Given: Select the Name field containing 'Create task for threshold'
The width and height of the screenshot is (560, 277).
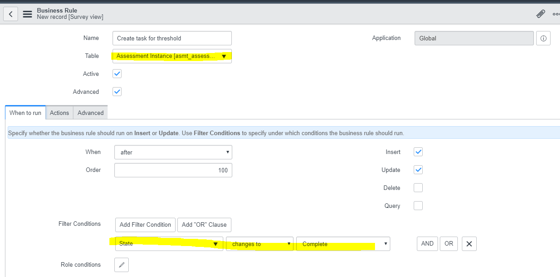Looking at the screenshot, I should point(172,38).
